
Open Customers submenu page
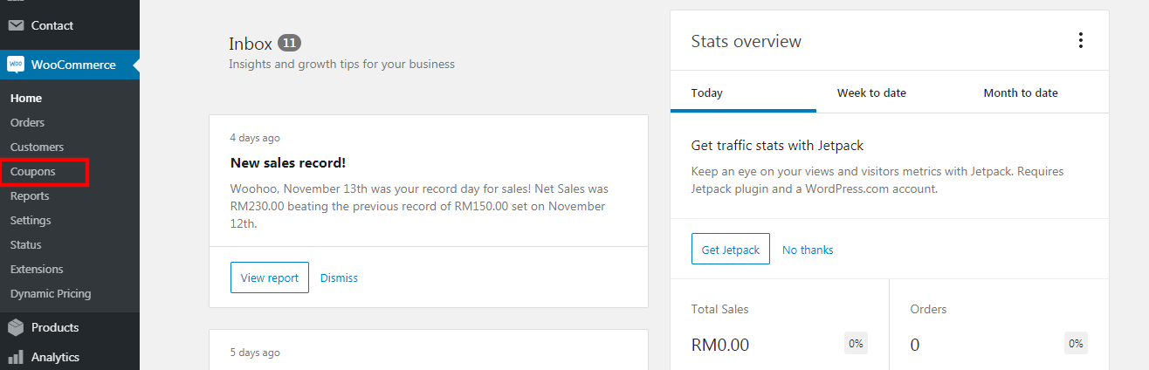(x=37, y=147)
